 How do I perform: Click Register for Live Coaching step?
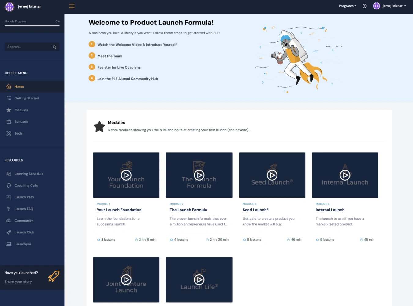click(x=119, y=67)
